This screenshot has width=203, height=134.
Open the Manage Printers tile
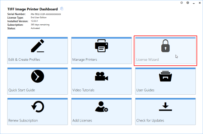tap(101, 50)
